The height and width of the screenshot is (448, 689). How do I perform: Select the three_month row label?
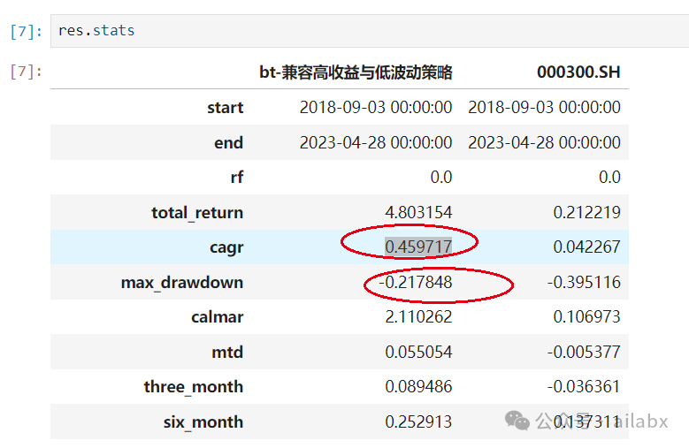point(194,387)
